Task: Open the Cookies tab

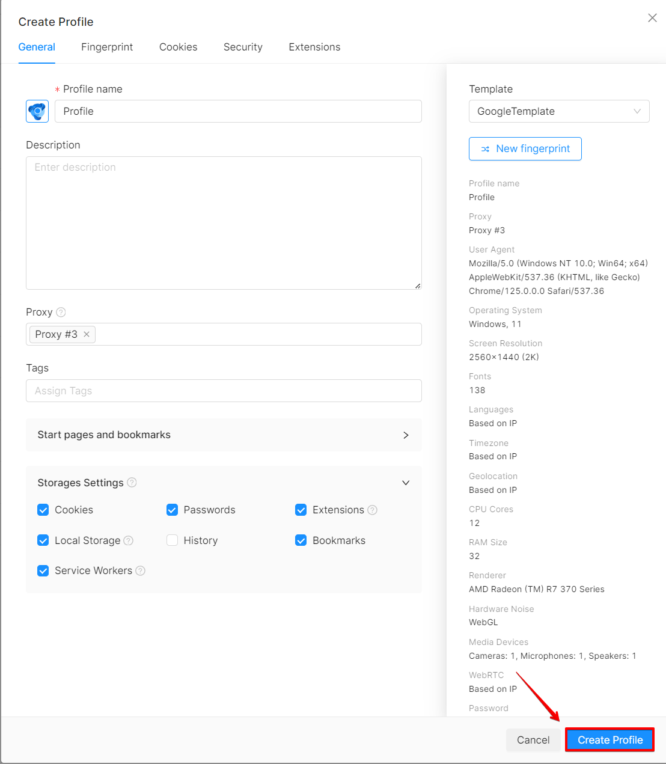Action: pos(178,47)
